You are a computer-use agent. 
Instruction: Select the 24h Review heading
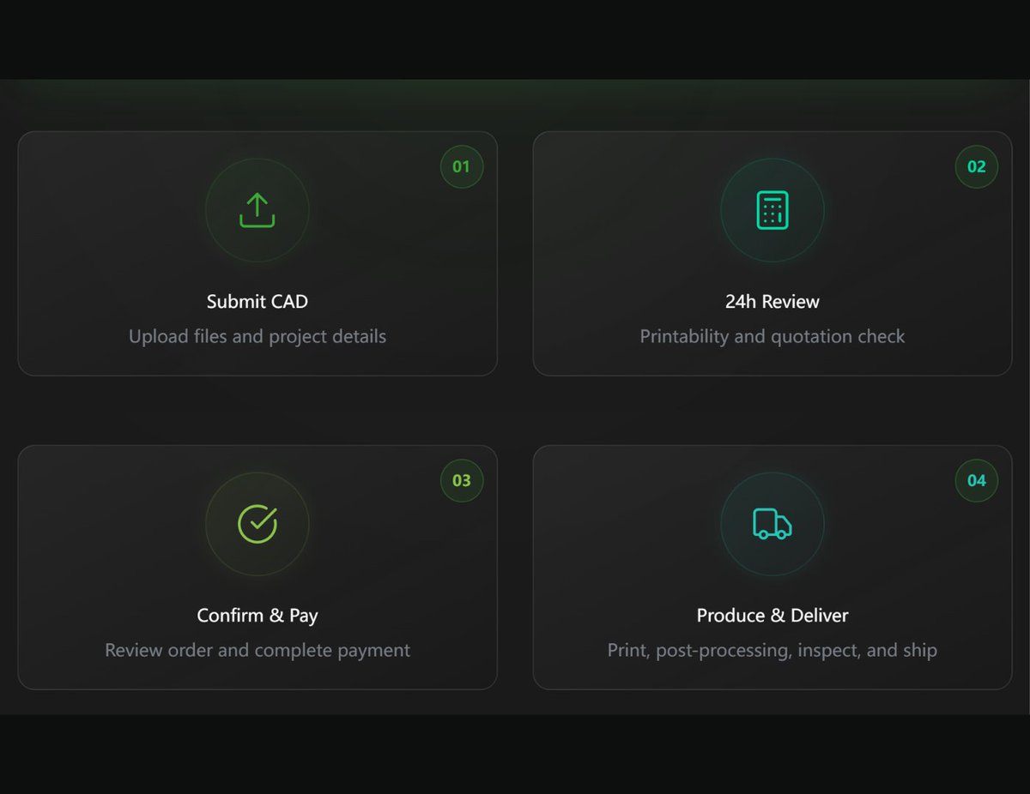pyautogui.click(x=772, y=302)
